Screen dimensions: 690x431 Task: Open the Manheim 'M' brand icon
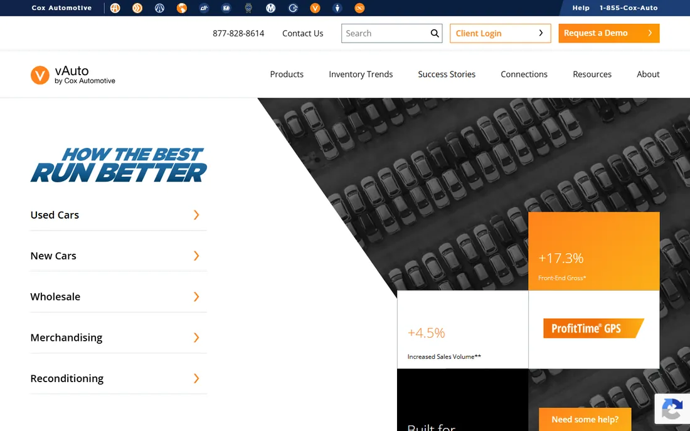tap(270, 8)
